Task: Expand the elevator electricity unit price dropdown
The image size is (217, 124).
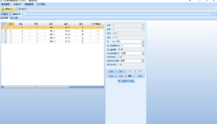Action: click(143, 53)
